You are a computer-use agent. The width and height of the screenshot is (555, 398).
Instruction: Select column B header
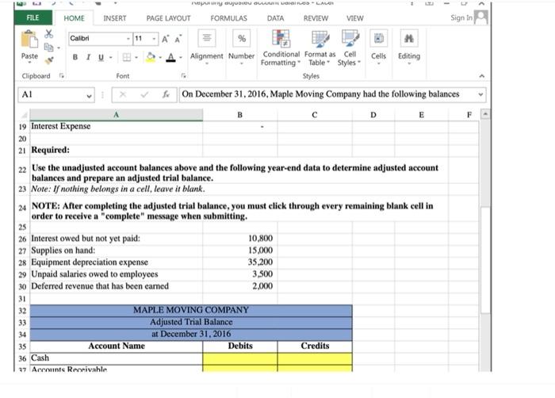tap(240, 115)
